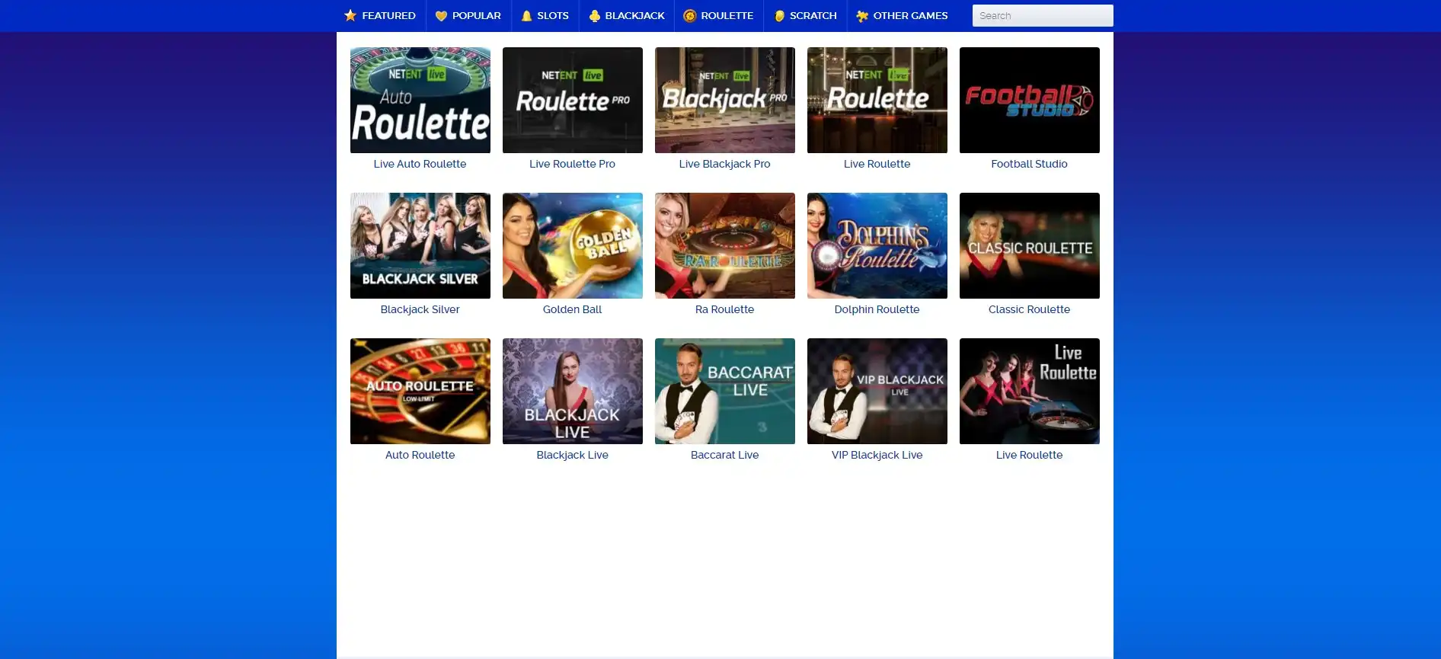Launch the Football Studio game thumbnail
The image size is (1441, 659).
pyautogui.click(x=1029, y=100)
